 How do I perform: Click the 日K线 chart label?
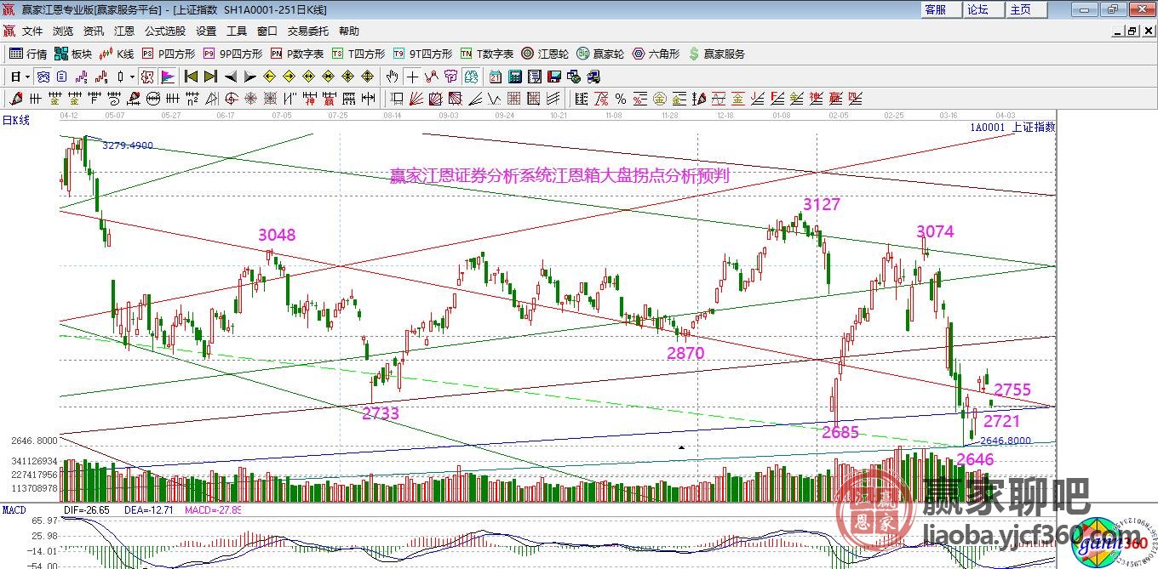coord(15,120)
